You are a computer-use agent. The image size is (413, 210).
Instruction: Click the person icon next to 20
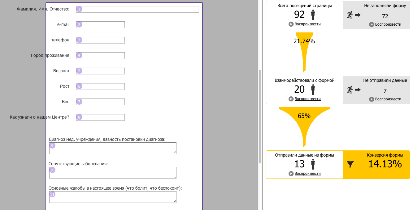point(313,90)
